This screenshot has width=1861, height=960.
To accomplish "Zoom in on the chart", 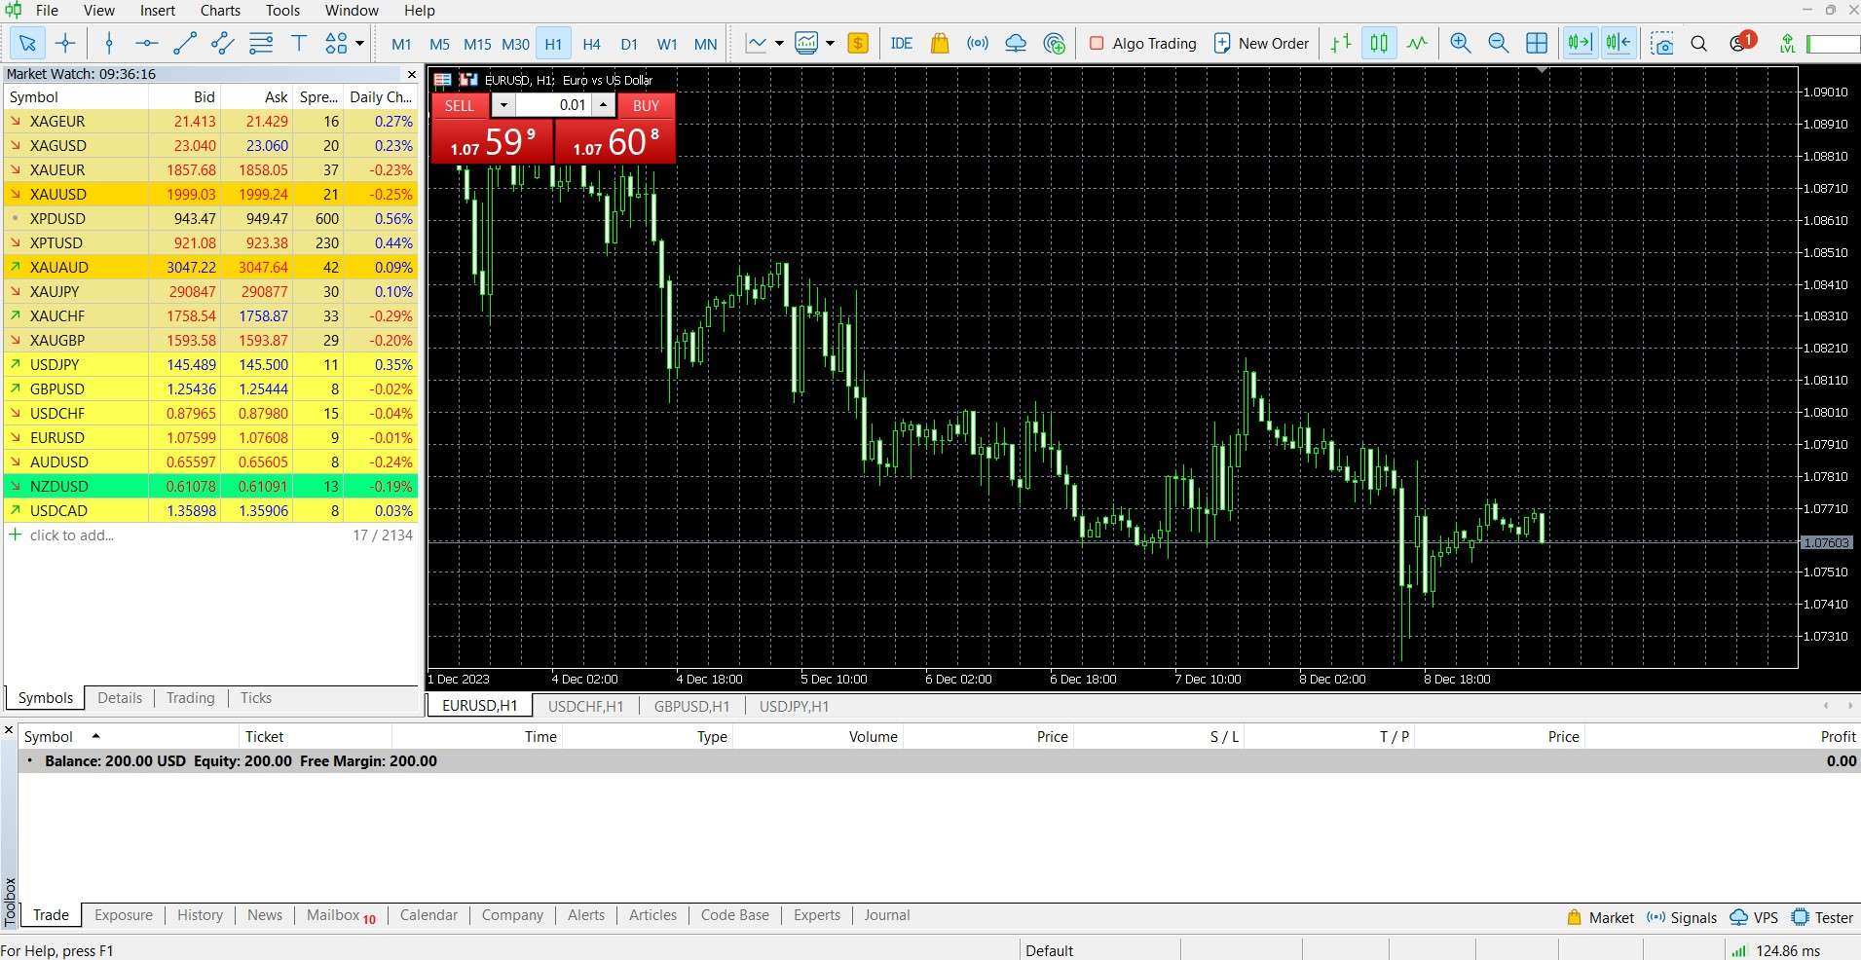I will tap(1460, 43).
